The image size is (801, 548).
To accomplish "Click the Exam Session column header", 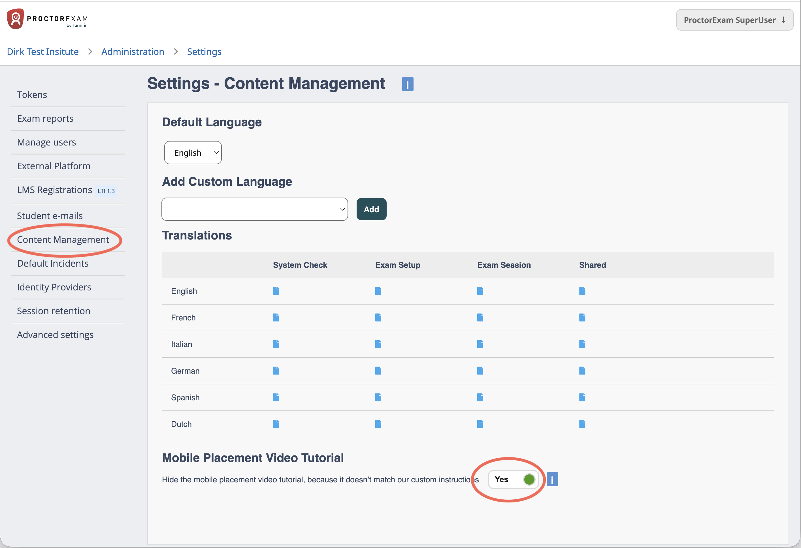I will pos(504,265).
